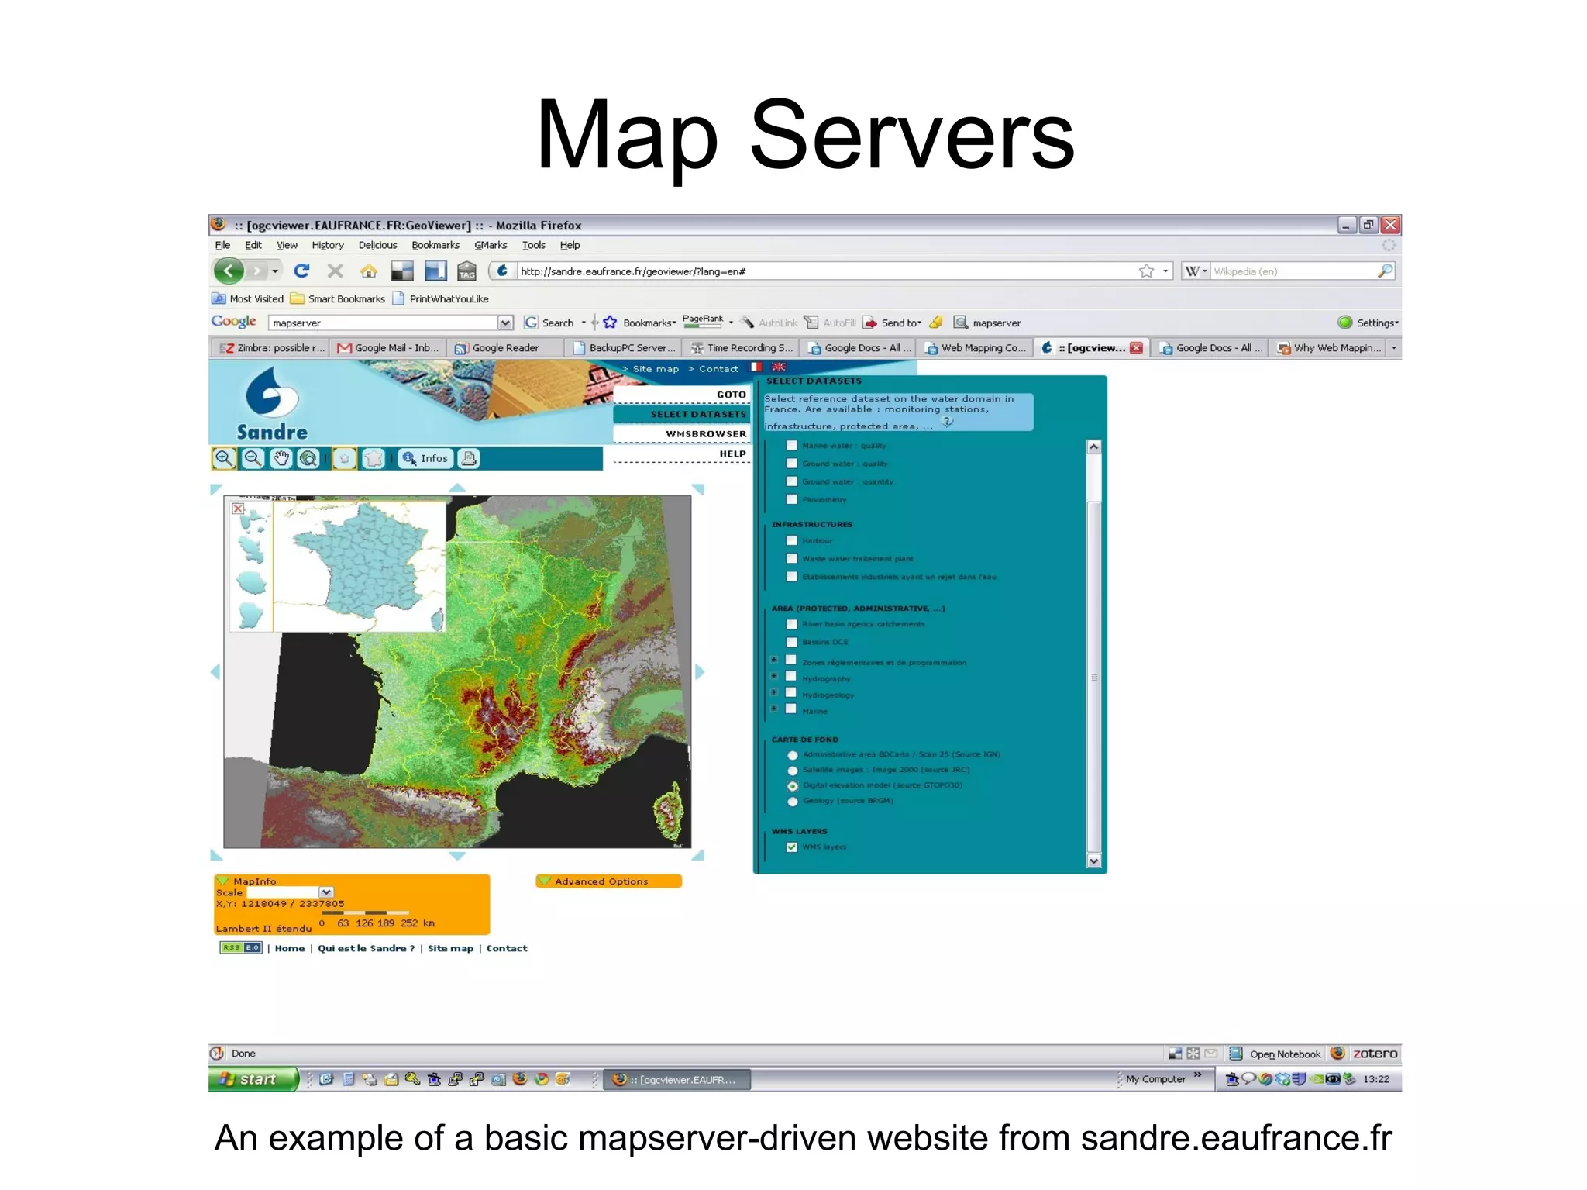This screenshot has width=1587, height=1190.
Task: Click the Firefox reload button
Action: tap(302, 271)
